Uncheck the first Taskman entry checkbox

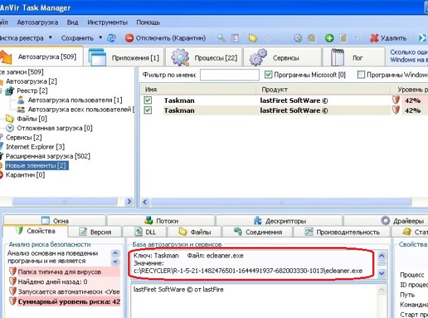pyautogui.click(x=148, y=100)
